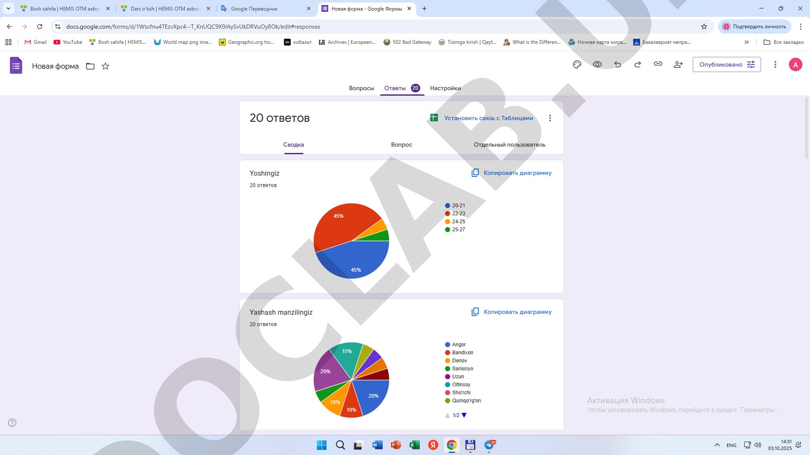Open the theme customization palette
This screenshot has height=455, width=810.
(x=577, y=64)
